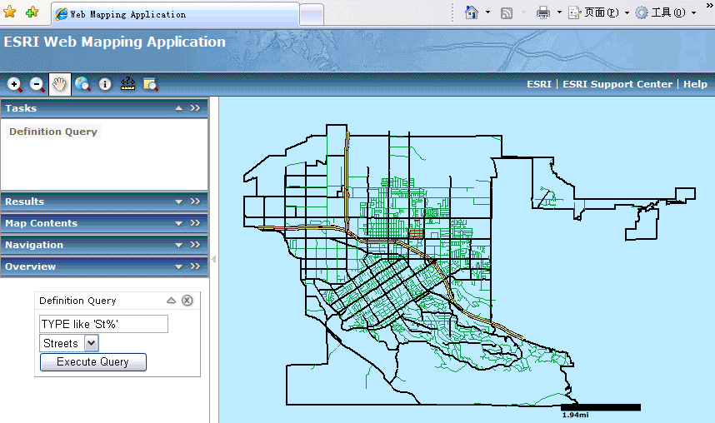The width and height of the screenshot is (715, 423).
Task: Select the Zoom Out map tool
Action: point(37,84)
